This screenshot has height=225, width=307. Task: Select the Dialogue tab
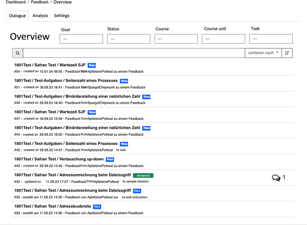click(x=18, y=16)
